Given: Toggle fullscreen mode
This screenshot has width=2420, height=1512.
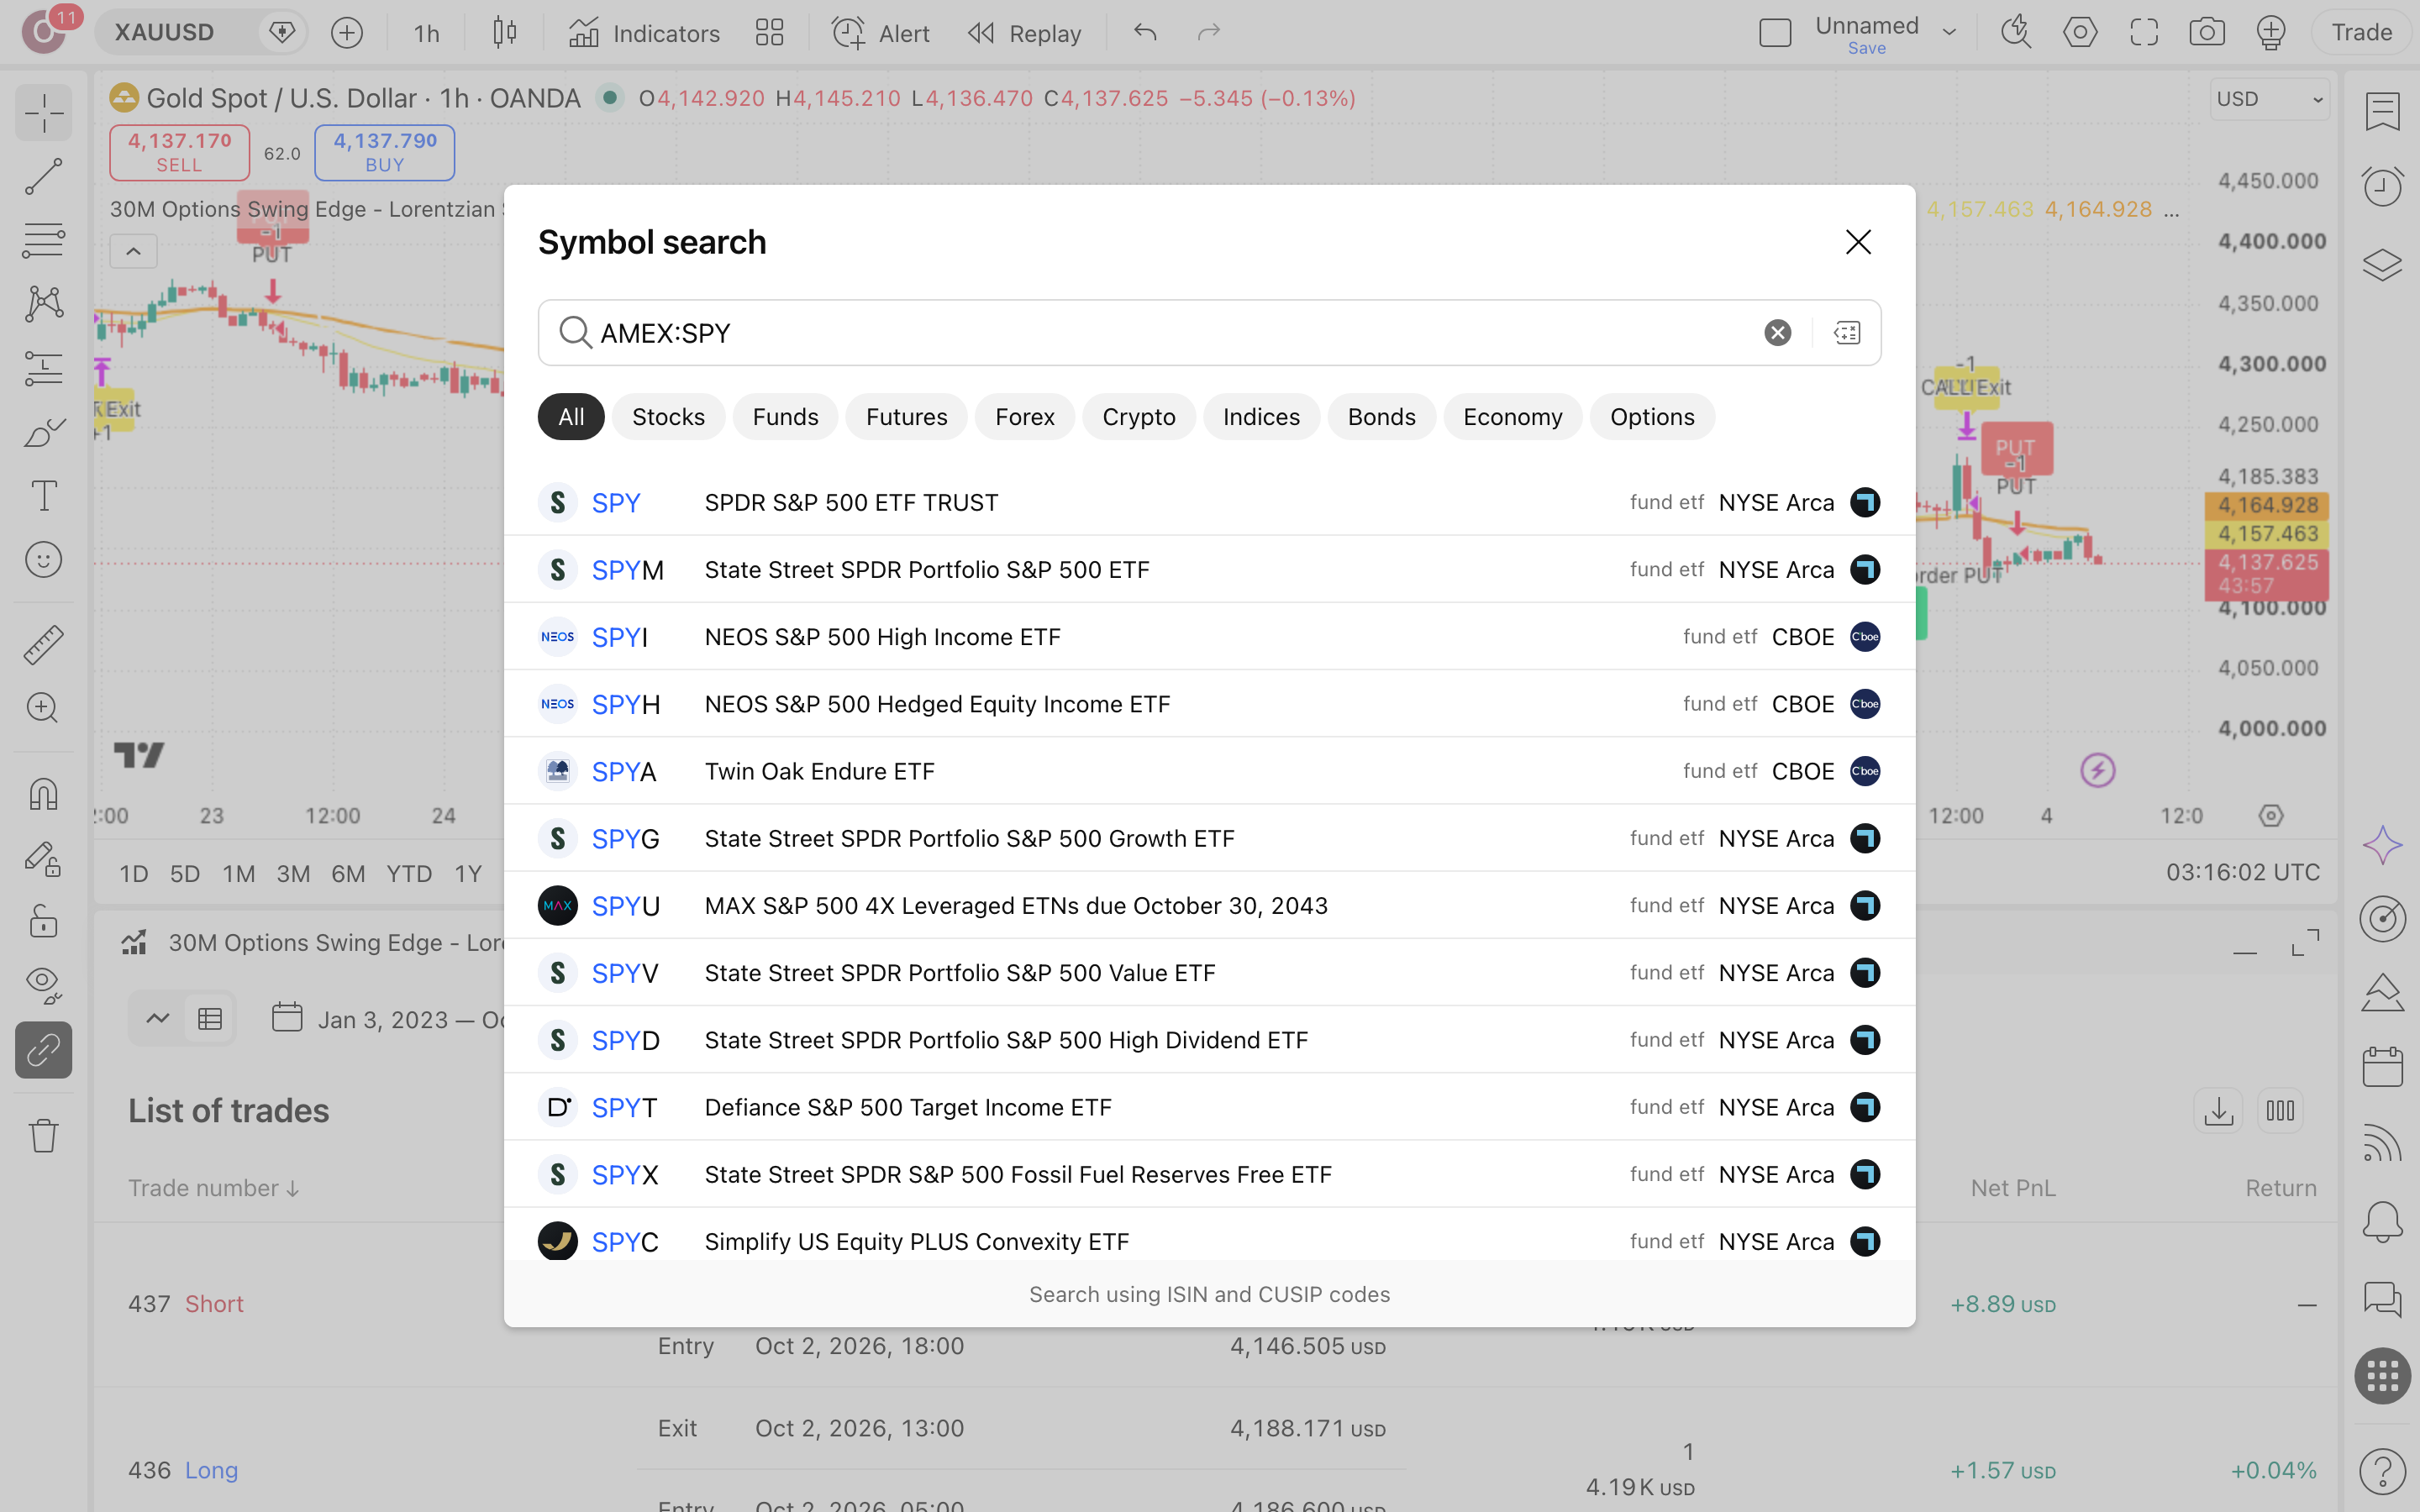Looking at the screenshot, I should (2143, 33).
